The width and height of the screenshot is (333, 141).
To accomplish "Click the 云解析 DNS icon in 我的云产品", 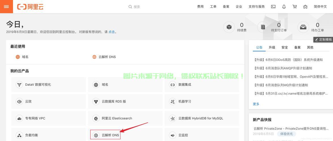I will point(96,135).
